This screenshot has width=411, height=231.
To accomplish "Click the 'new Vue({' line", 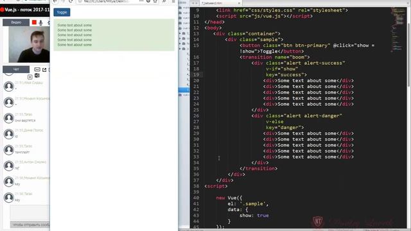I will tap(229, 198).
